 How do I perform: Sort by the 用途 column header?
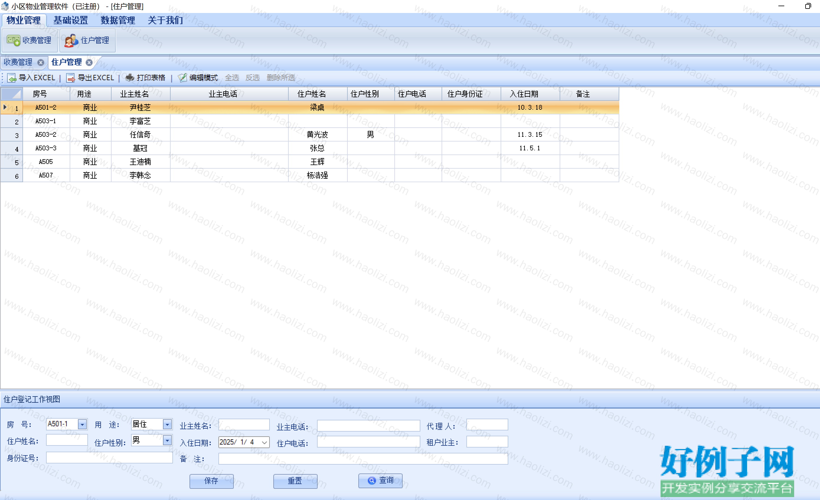91,94
